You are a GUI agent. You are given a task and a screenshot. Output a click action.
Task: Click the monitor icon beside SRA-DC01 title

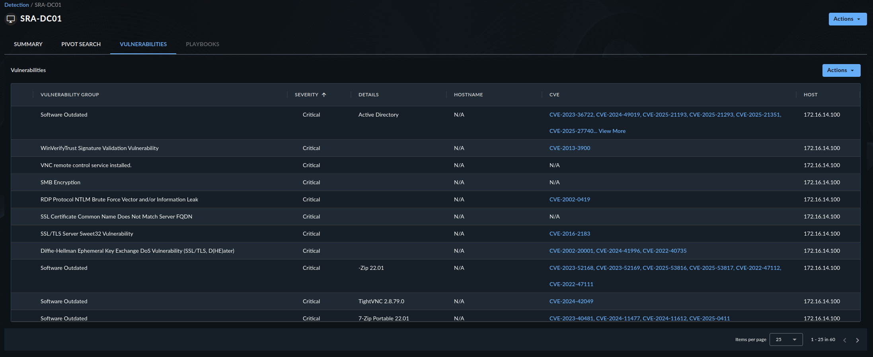point(11,19)
